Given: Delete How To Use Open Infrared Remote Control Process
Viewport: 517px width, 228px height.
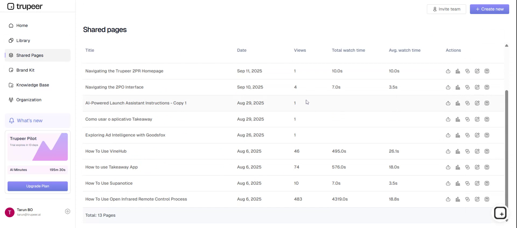Looking at the screenshot, I should click(x=487, y=199).
